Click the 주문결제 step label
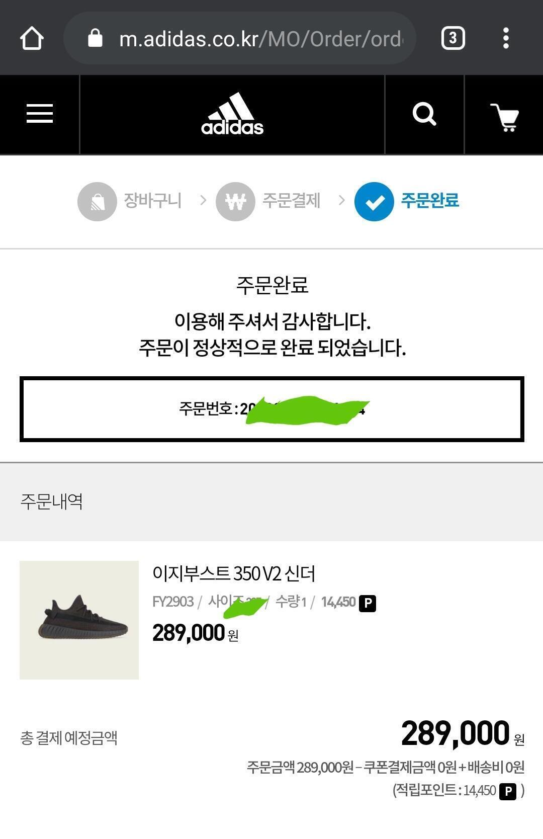This screenshot has width=543, height=839. (292, 201)
